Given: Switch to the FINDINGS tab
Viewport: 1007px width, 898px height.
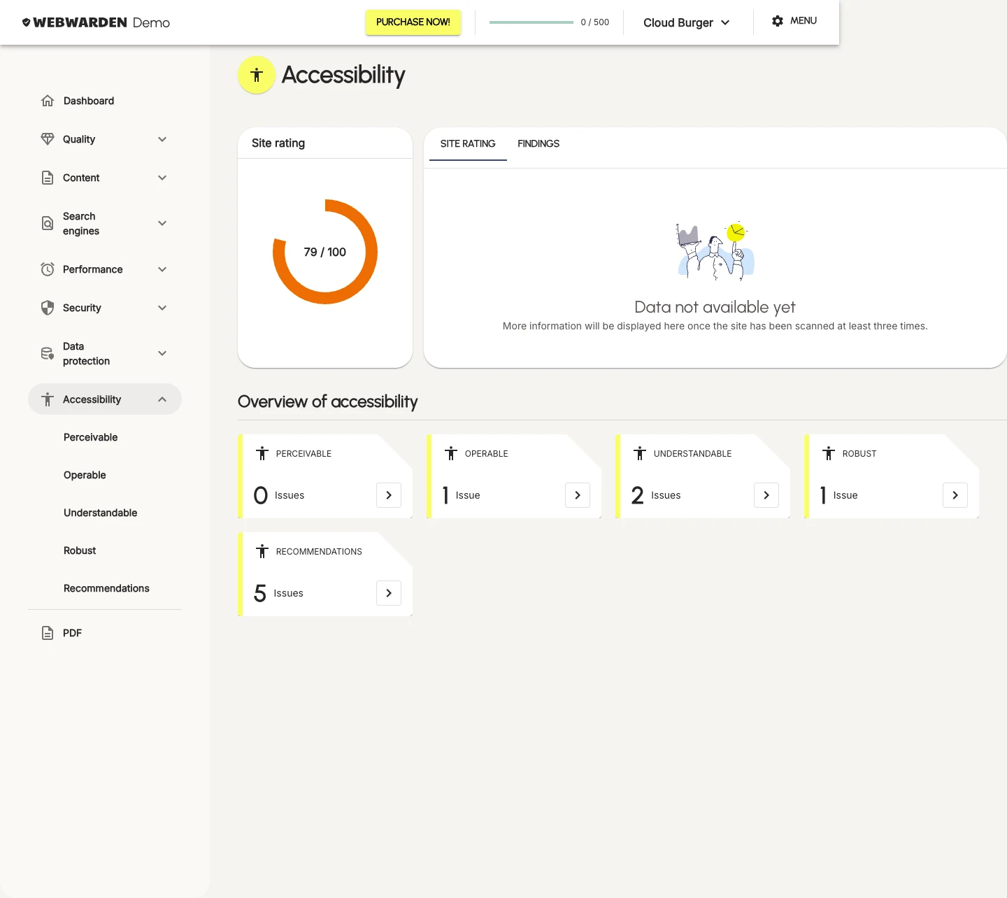Looking at the screenshot, I should coord(538,143).
